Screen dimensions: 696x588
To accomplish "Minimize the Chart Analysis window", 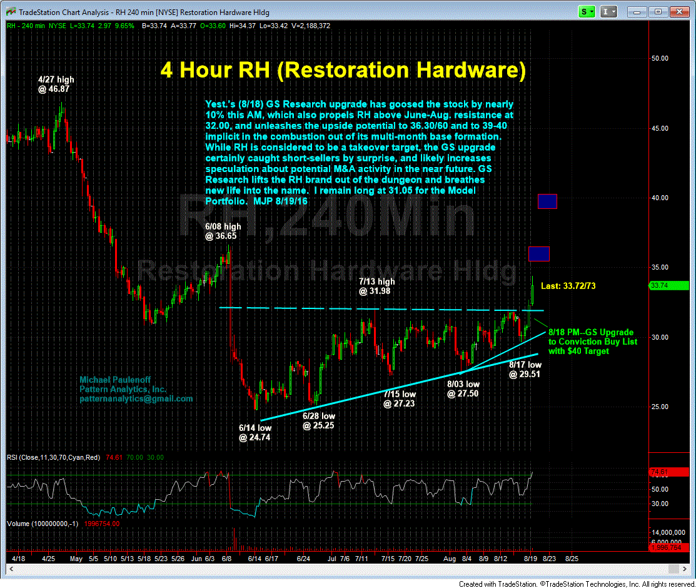I will coord(637,12).
